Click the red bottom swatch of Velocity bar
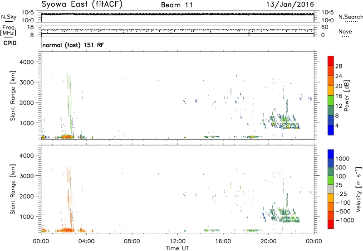Viewport: 363px width, 251px height. point(331,224)
